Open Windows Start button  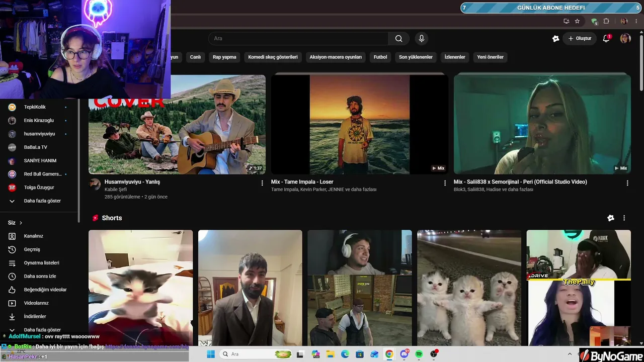[211, 354]
